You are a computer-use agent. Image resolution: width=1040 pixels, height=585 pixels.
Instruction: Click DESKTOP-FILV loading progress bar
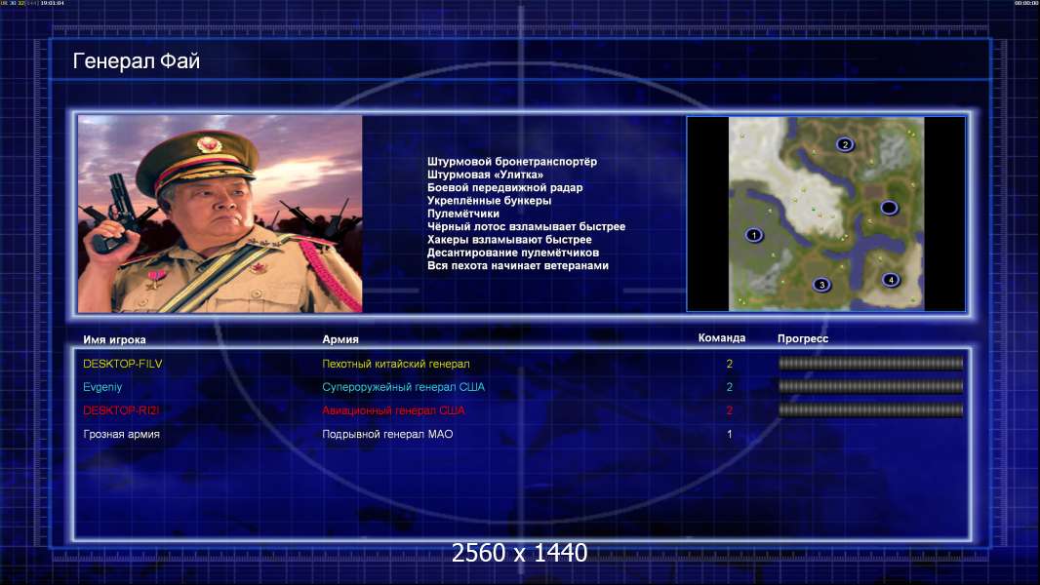pos(870,363)
